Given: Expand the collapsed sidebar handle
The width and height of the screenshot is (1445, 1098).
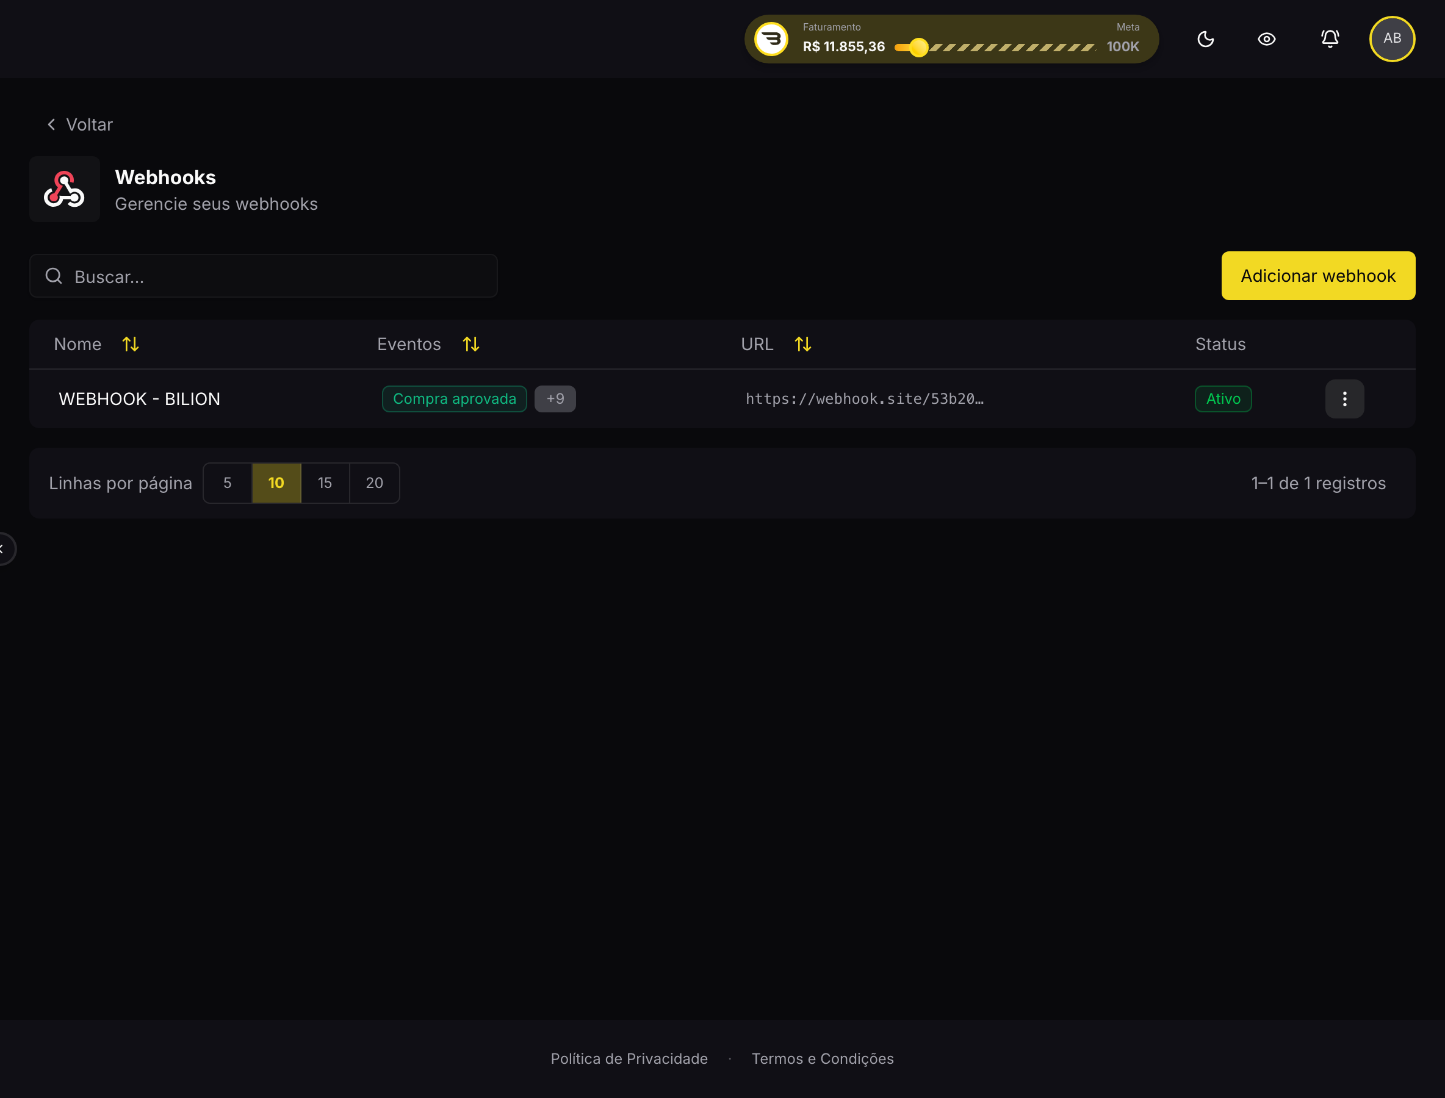Looking at the screenshot, I should (x=5, y=548).
